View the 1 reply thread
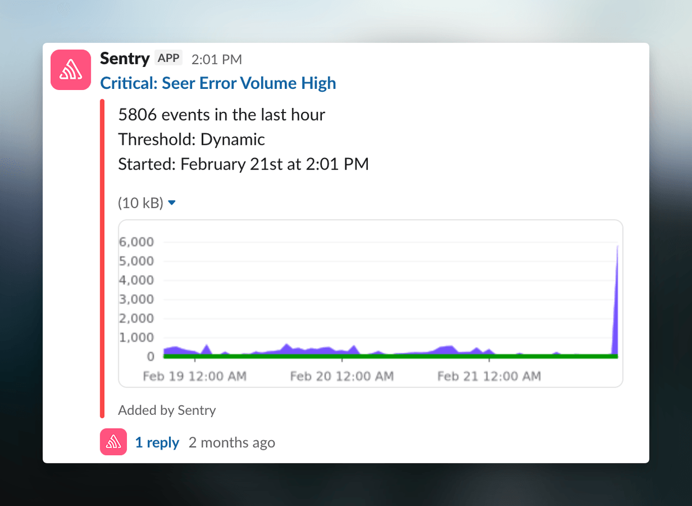This screenshot has height=506, width=692. 157,441
